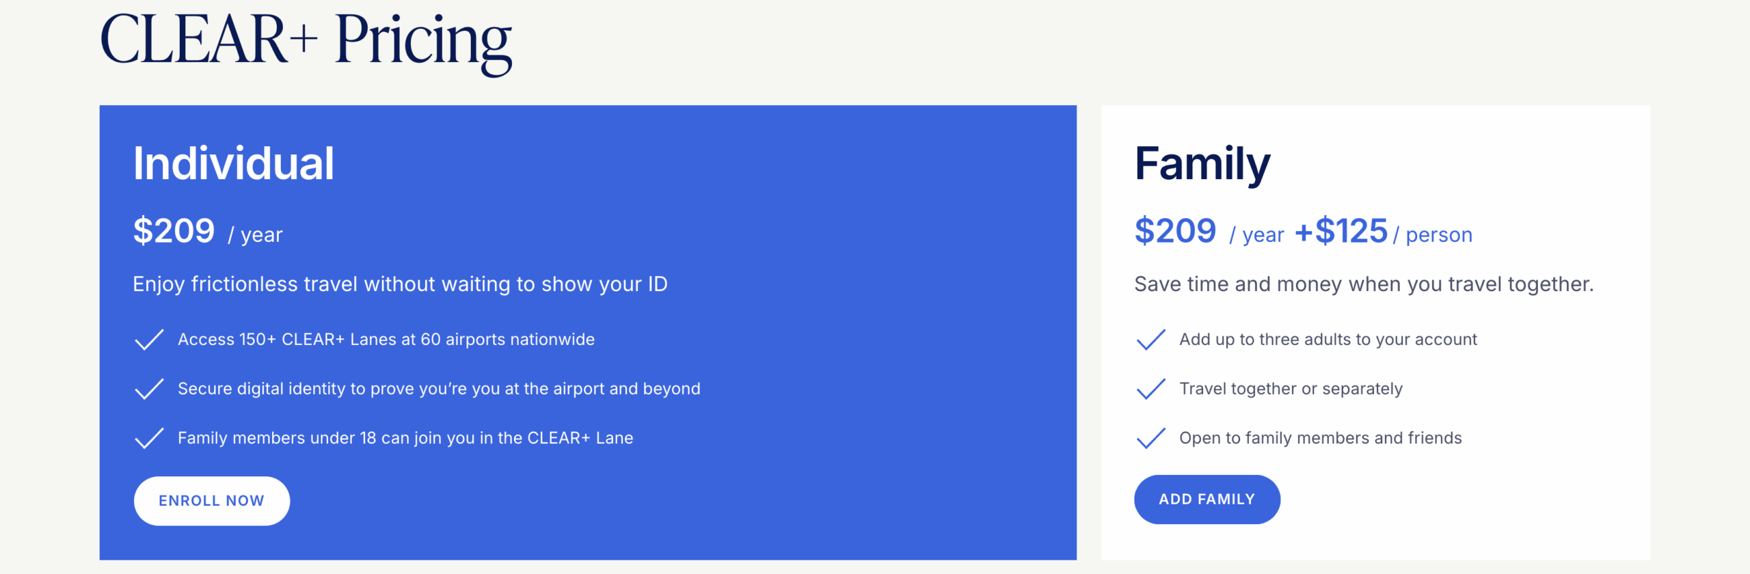This screenshot has height=574, width=1750.
Task: Click the Family plan heading
Action: (x=1202, y=164)
